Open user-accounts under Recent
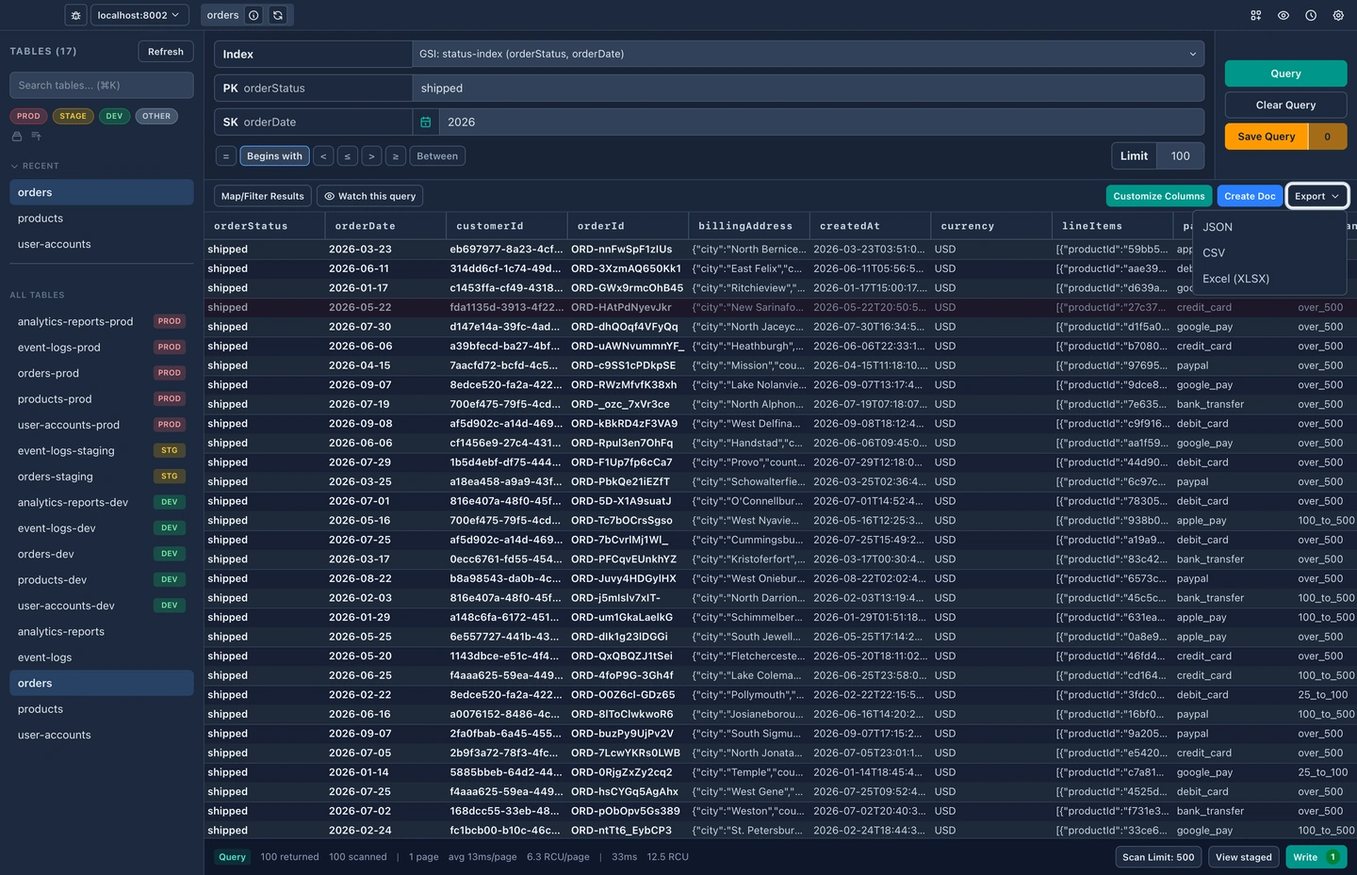 102,244
